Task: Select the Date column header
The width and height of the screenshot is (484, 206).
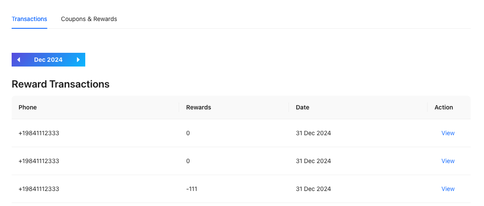Action: point(302,107)
